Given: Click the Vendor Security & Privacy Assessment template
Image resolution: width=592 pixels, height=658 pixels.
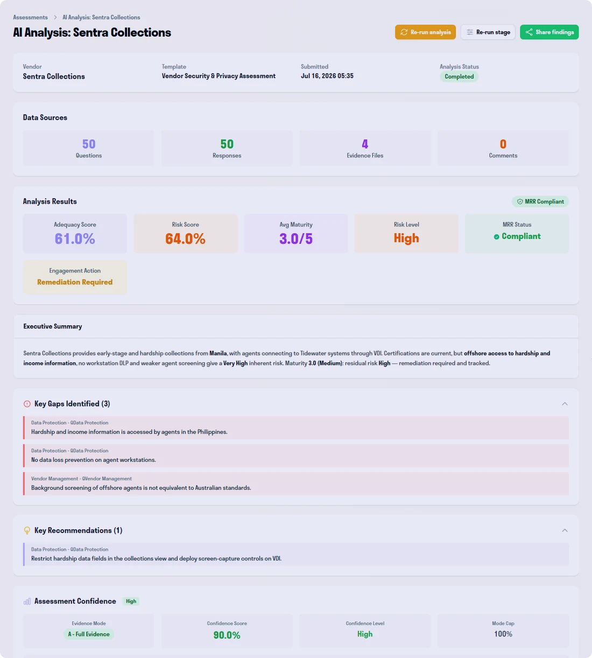Looking at the screenshot, I should [x=219, y=76].
